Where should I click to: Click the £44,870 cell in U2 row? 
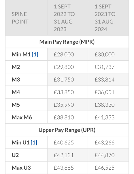point(108,155)
